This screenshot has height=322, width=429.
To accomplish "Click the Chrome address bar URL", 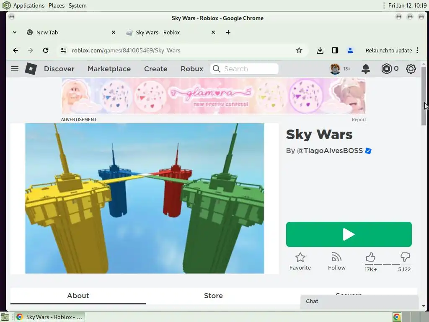I will click(126, 50).
